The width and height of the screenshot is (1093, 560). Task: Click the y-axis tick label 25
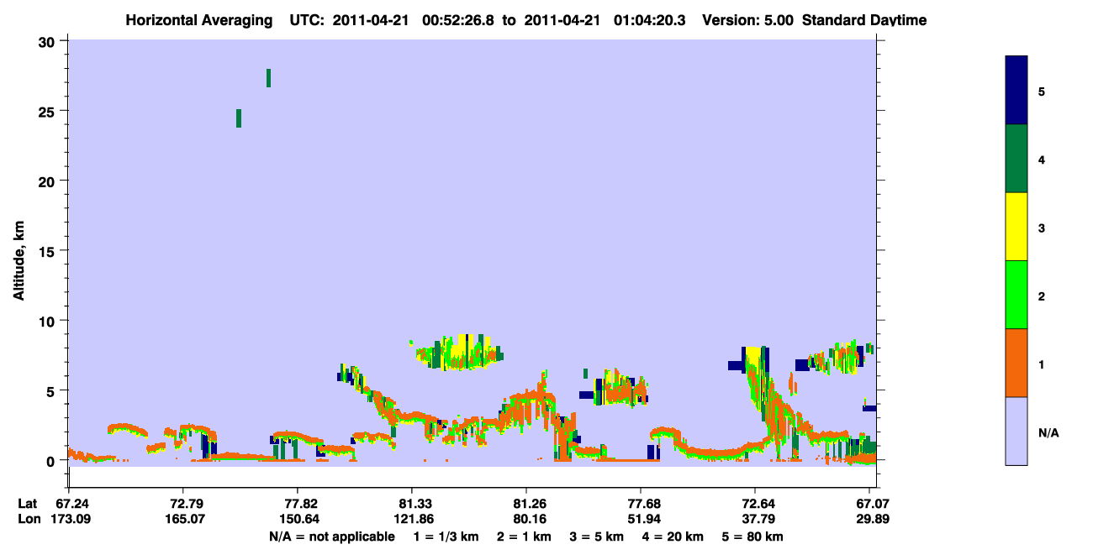[49, 111]
